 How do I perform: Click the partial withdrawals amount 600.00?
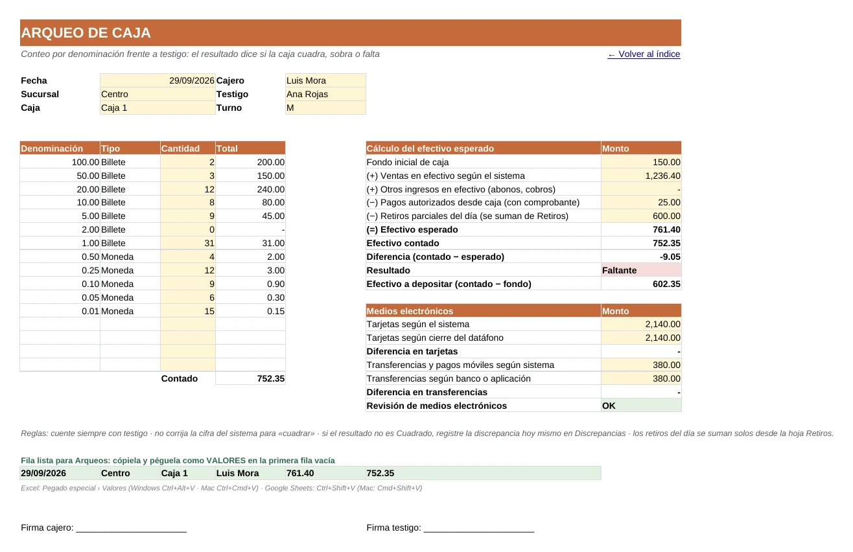(x=641, y=216)
